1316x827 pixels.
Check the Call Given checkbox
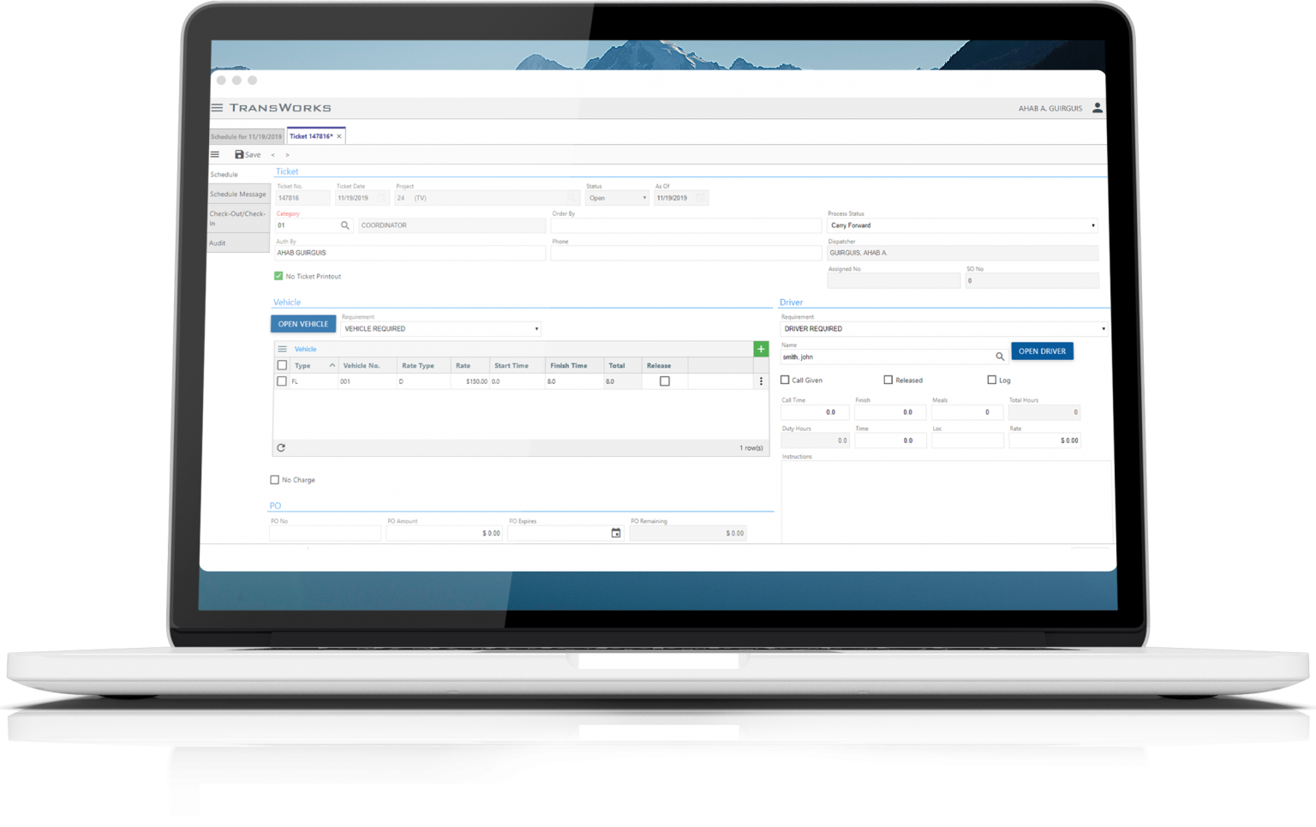pos(785,380)
